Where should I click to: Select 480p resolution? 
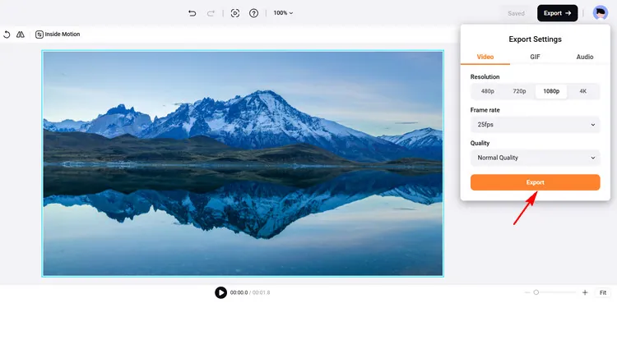(488, 91)
